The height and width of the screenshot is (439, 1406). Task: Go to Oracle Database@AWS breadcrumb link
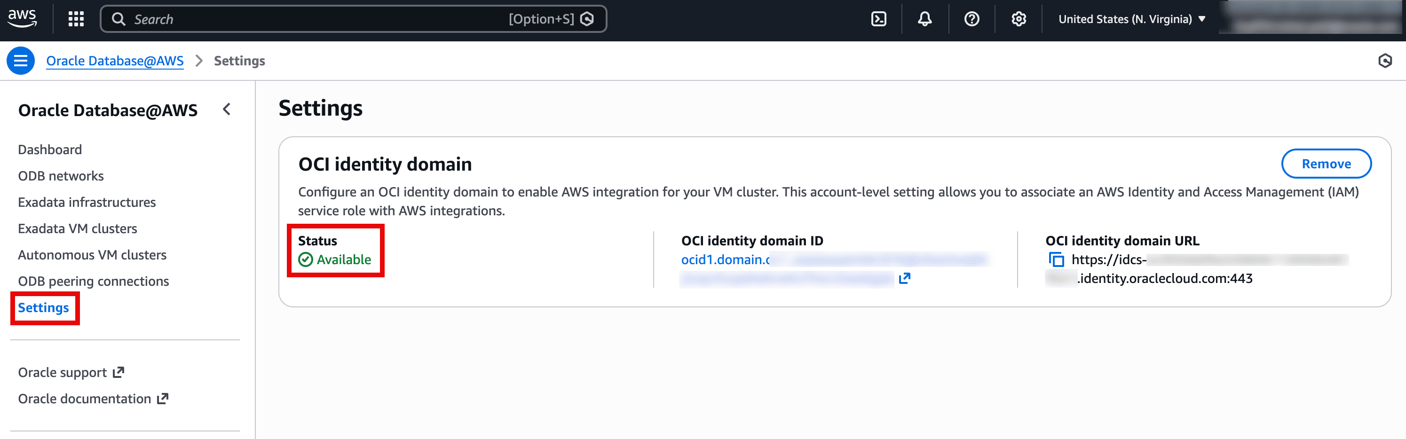click(x=115, y=61)
